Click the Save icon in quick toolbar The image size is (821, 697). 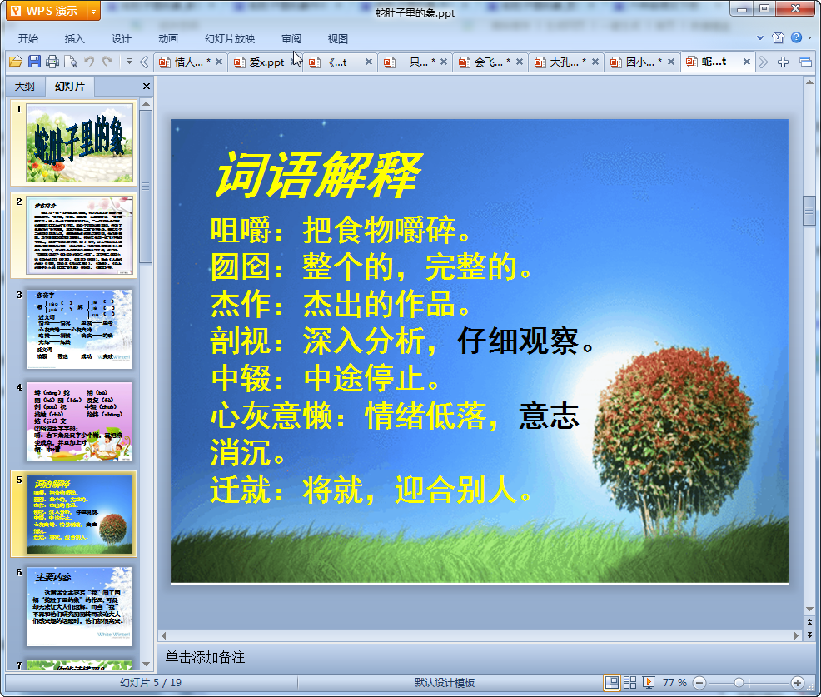34,62
